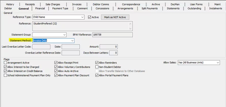This screenshot has height=107, width=226.
Task: Go to the Statements tab
Action: [x=173, y=8]
